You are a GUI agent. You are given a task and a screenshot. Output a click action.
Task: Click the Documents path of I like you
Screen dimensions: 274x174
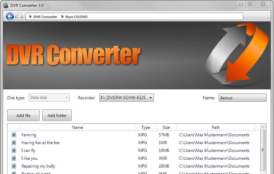click(214, 158)
